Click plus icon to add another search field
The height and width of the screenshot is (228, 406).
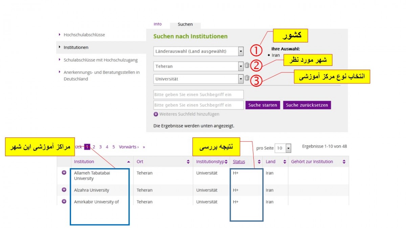tap(156, 114)
